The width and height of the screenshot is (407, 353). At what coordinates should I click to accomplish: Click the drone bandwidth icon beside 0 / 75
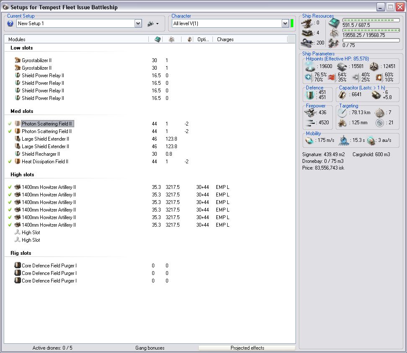click(333, 43)
